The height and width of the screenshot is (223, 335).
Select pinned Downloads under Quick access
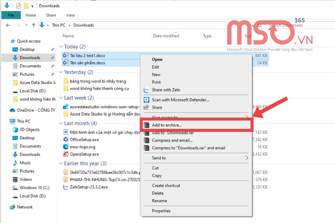coord(30,58)
